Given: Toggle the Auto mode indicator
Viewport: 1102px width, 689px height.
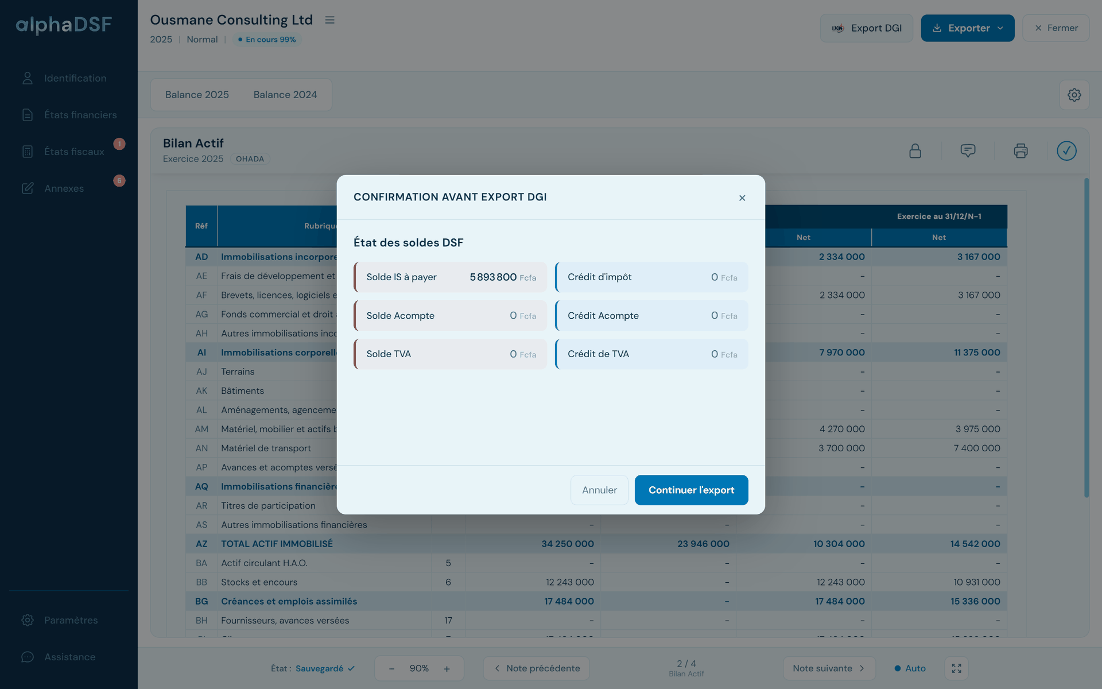Looking at the screenshot, I should [910, 668].
